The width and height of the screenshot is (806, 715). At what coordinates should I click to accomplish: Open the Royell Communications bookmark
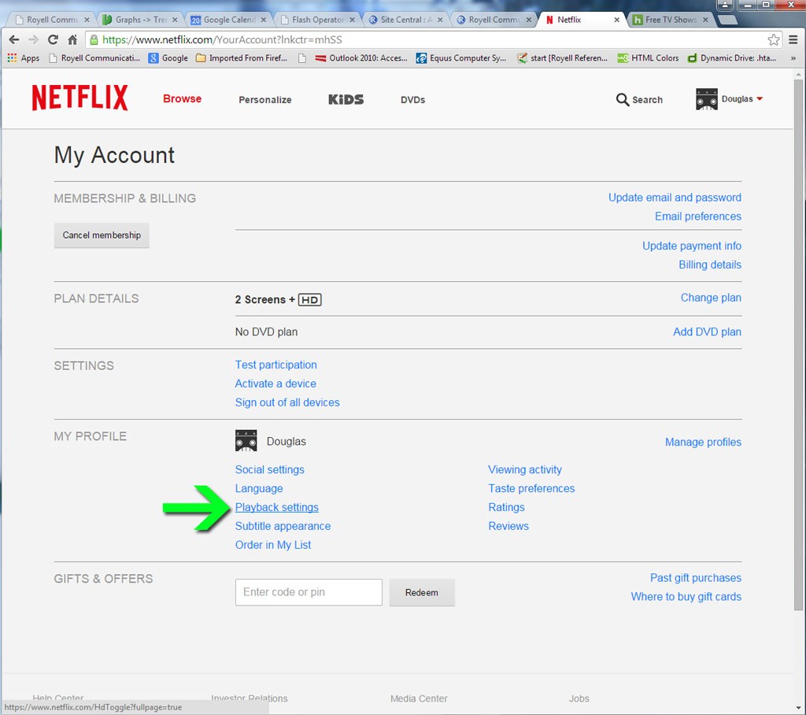tap(94, 58)
